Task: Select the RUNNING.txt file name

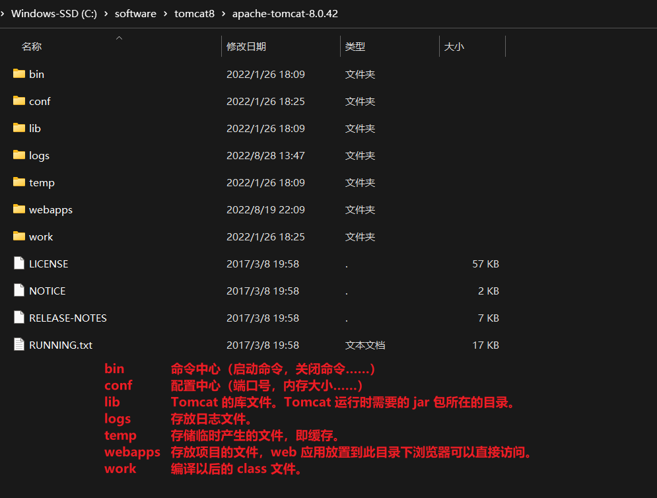Action: click(61, 345)
